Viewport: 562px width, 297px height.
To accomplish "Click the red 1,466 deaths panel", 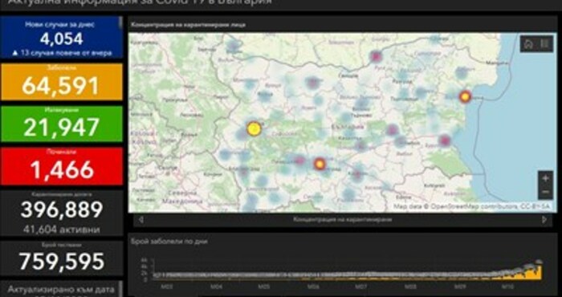I will [x=62, y=166].
